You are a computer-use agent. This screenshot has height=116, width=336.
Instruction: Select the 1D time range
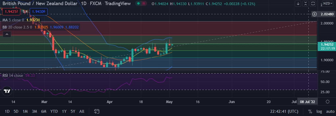pos(7,111)
